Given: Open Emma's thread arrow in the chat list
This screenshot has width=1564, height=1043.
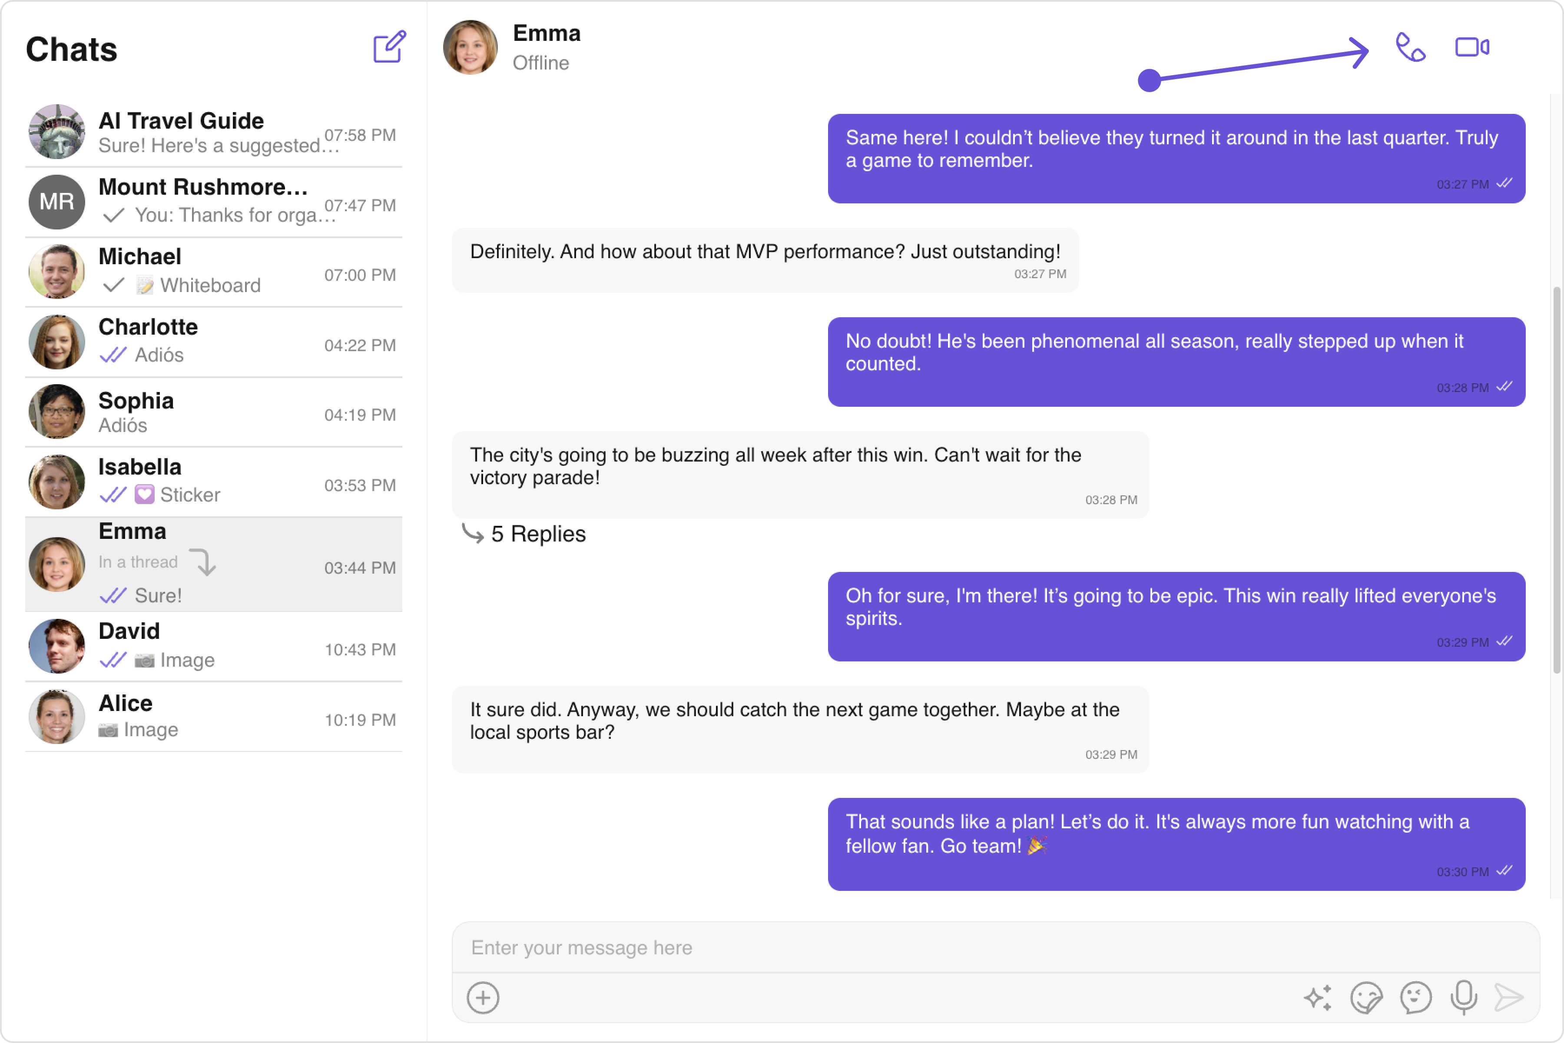Looking at the screenshot, I should click(x=203, y=562).
